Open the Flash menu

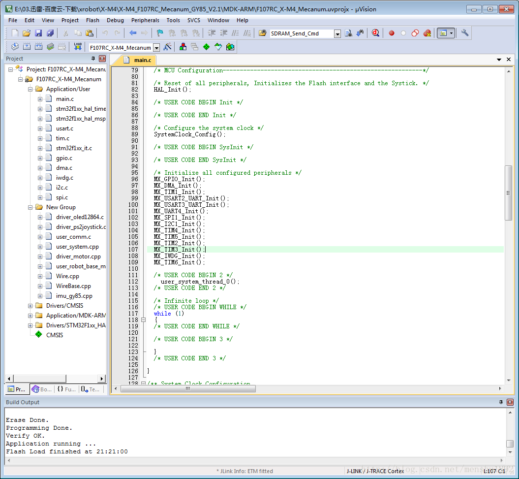click(x=92, y=20)
